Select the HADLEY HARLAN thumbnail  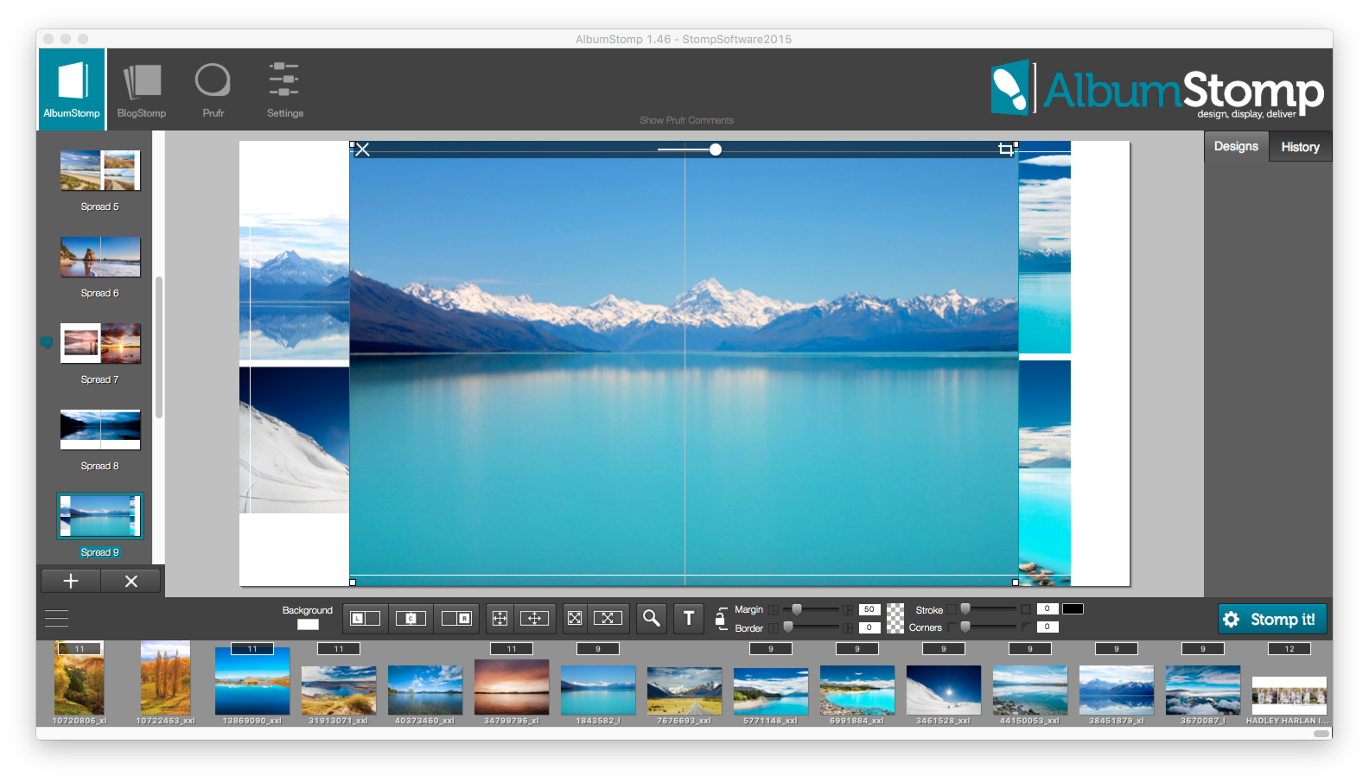point(1289,695)
